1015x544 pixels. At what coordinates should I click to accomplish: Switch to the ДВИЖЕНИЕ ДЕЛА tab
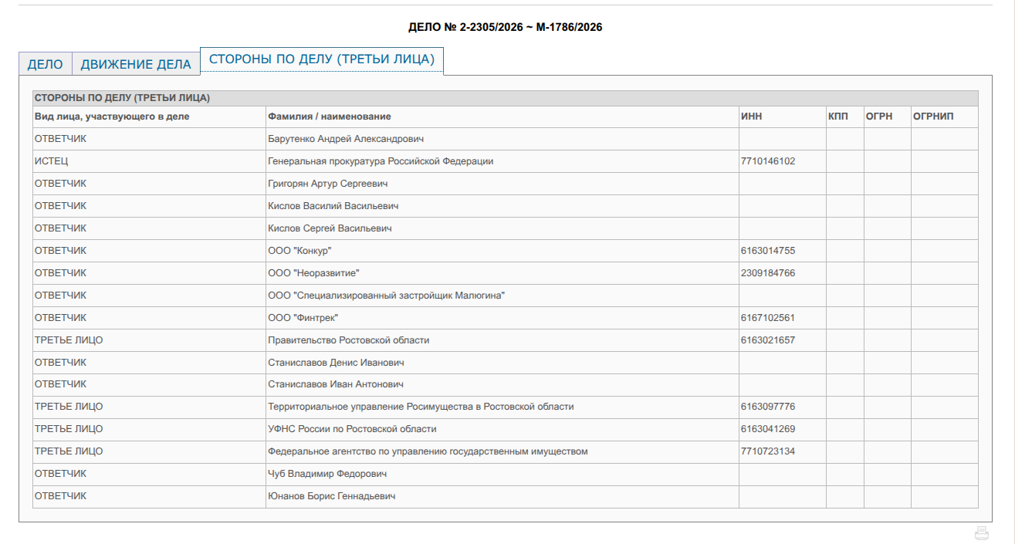tap(136, 64)
